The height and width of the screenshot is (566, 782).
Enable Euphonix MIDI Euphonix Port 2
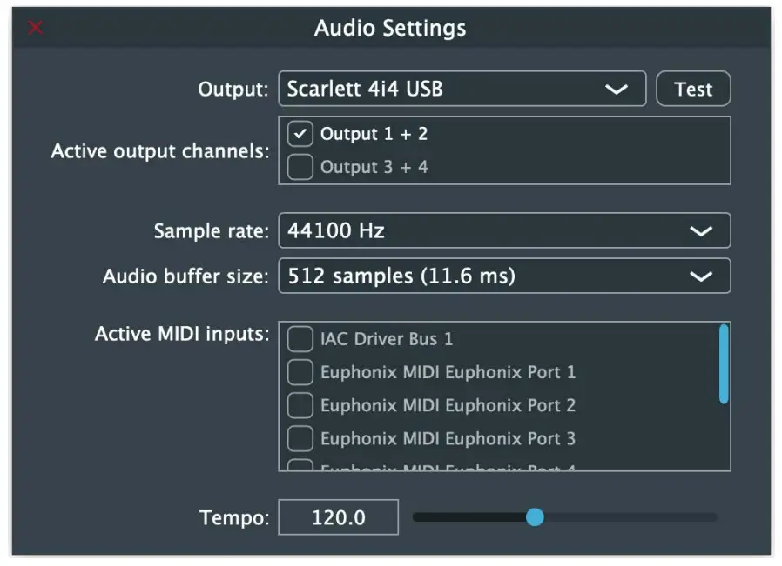click(x=300, y=405)
